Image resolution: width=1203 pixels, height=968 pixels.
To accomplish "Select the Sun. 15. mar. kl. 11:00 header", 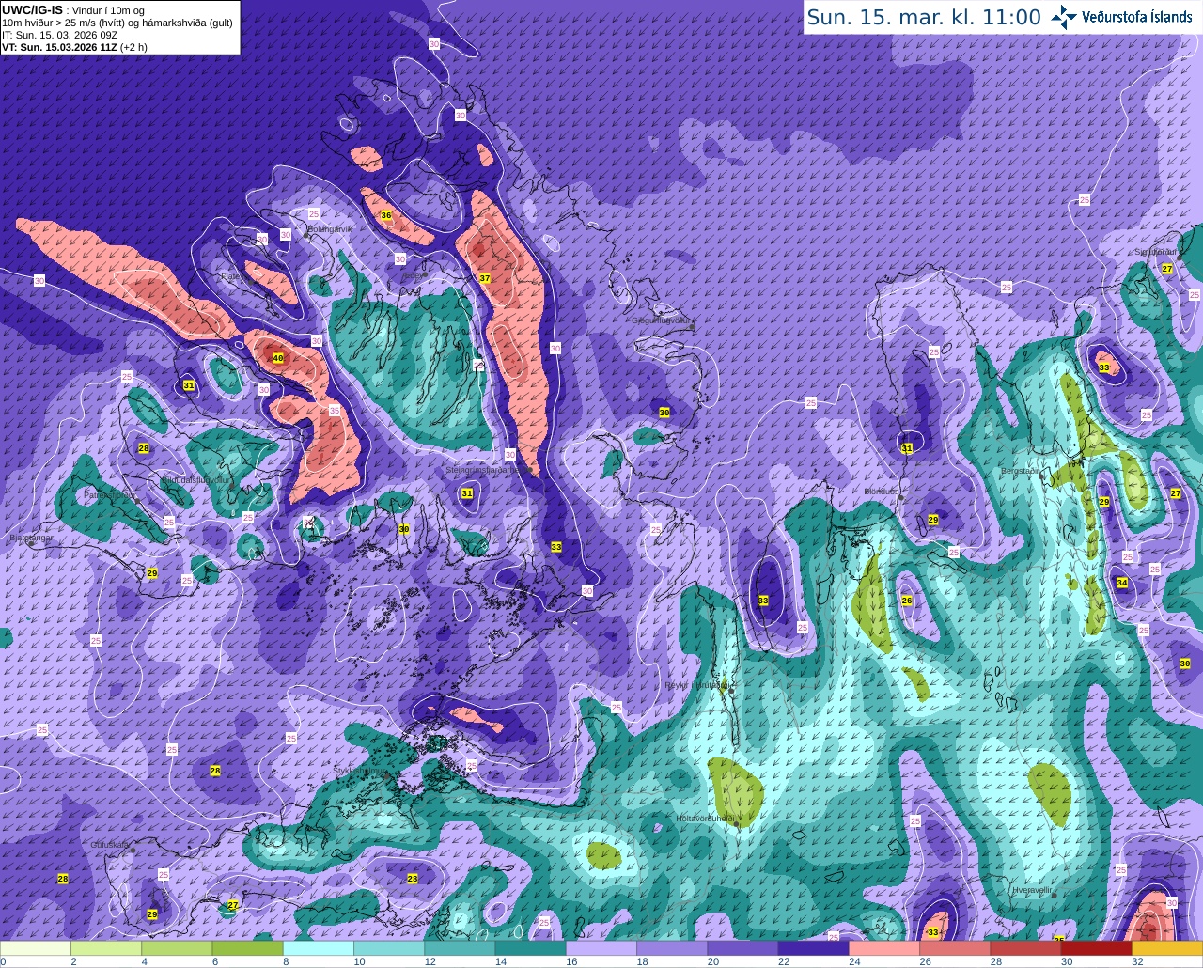I will 924,17.
